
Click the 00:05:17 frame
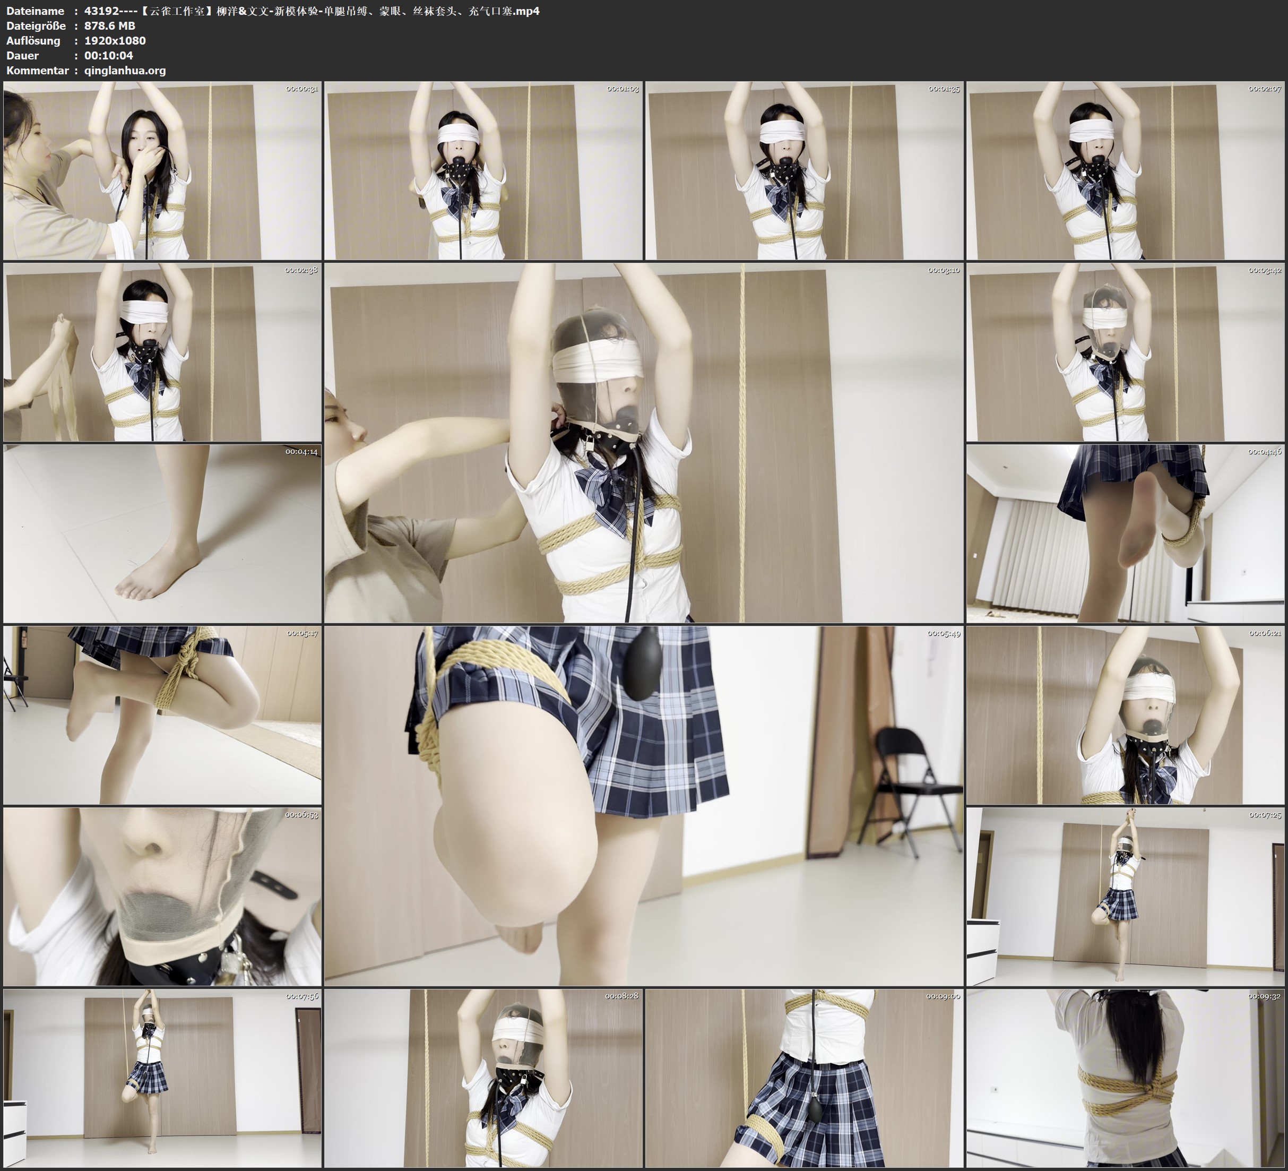click(162, 714)
